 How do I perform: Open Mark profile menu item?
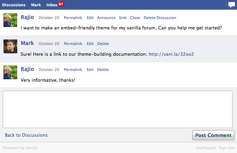36,5
